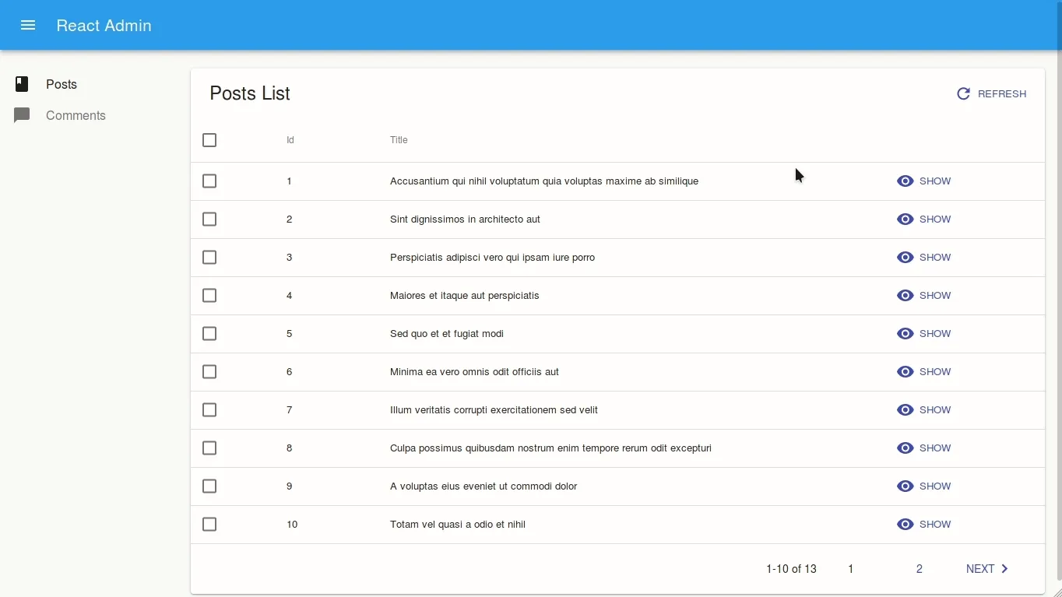Click the circular refresh arrow icon
This screenshot has width=1062, height=597.
pos(963,93)
